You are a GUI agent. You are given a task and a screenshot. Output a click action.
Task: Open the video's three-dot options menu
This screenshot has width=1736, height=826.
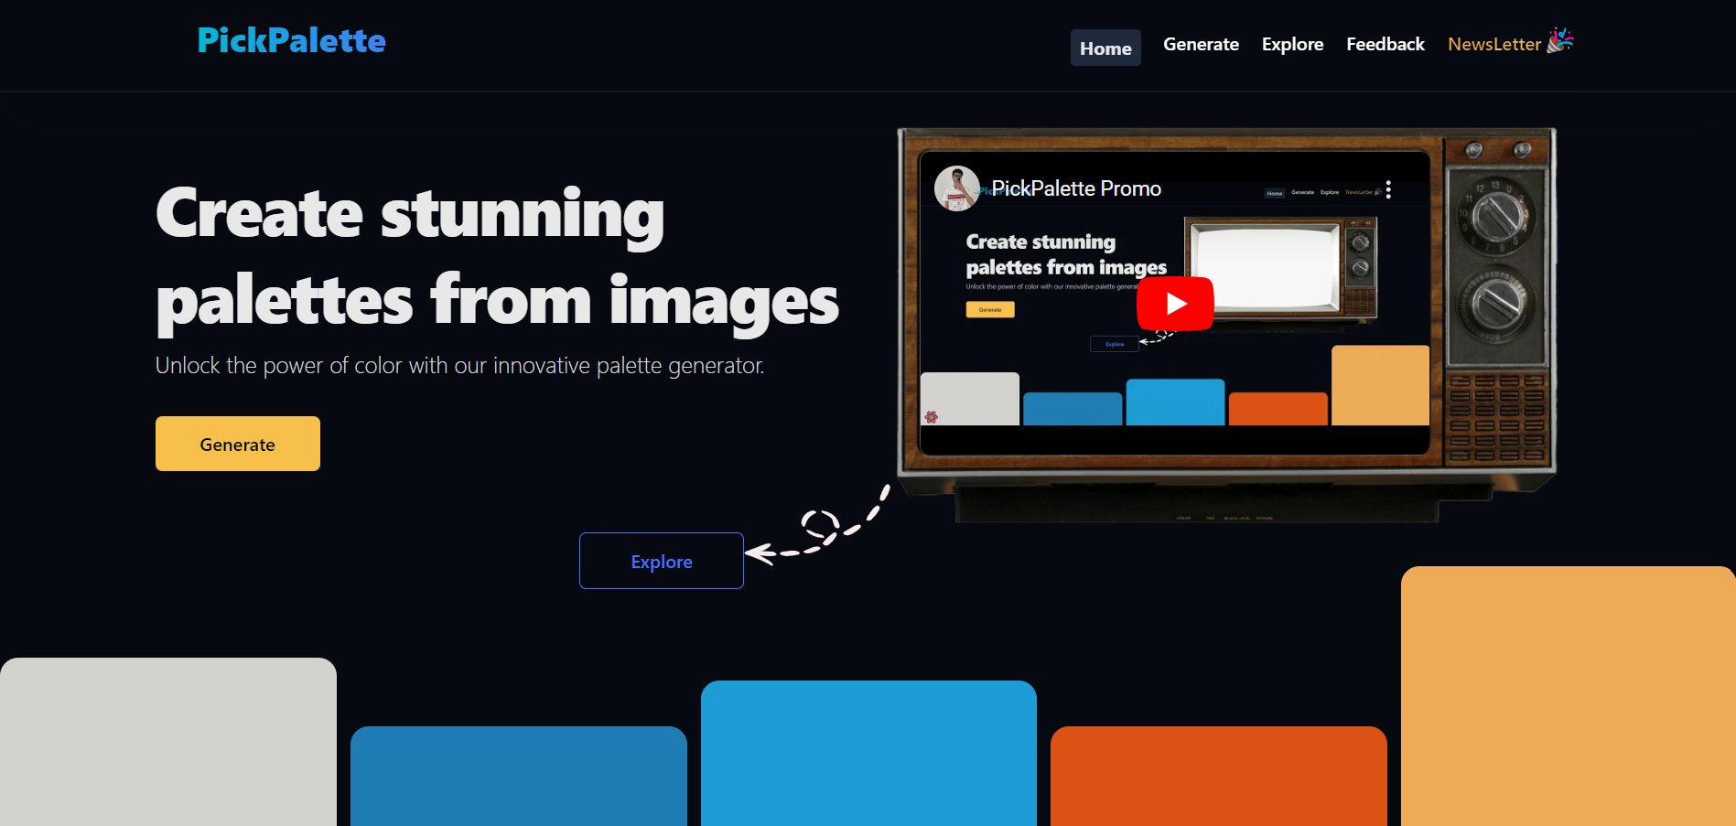point(1388,189)
